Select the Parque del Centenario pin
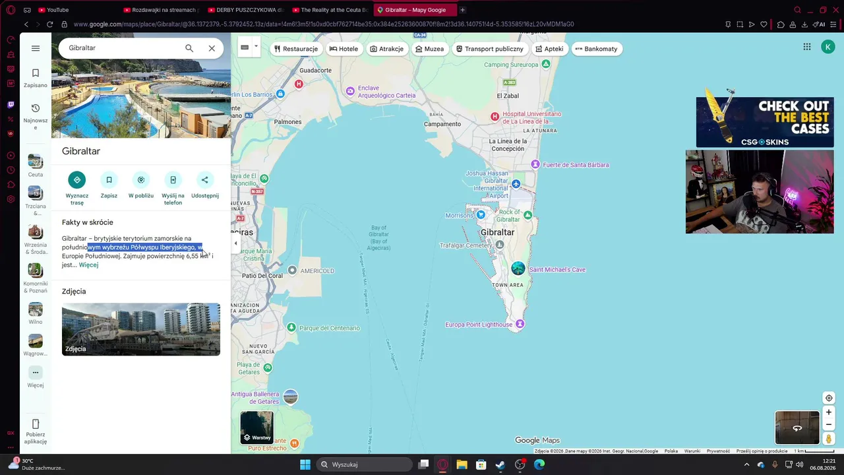 291,327
